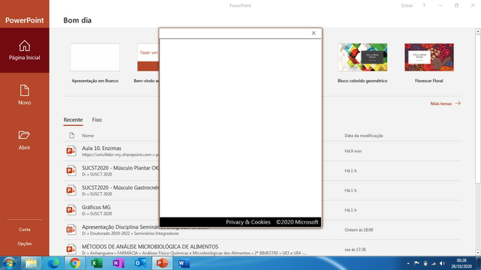Click the 'Ontem às 18:00' modification time

click(359, 229)
